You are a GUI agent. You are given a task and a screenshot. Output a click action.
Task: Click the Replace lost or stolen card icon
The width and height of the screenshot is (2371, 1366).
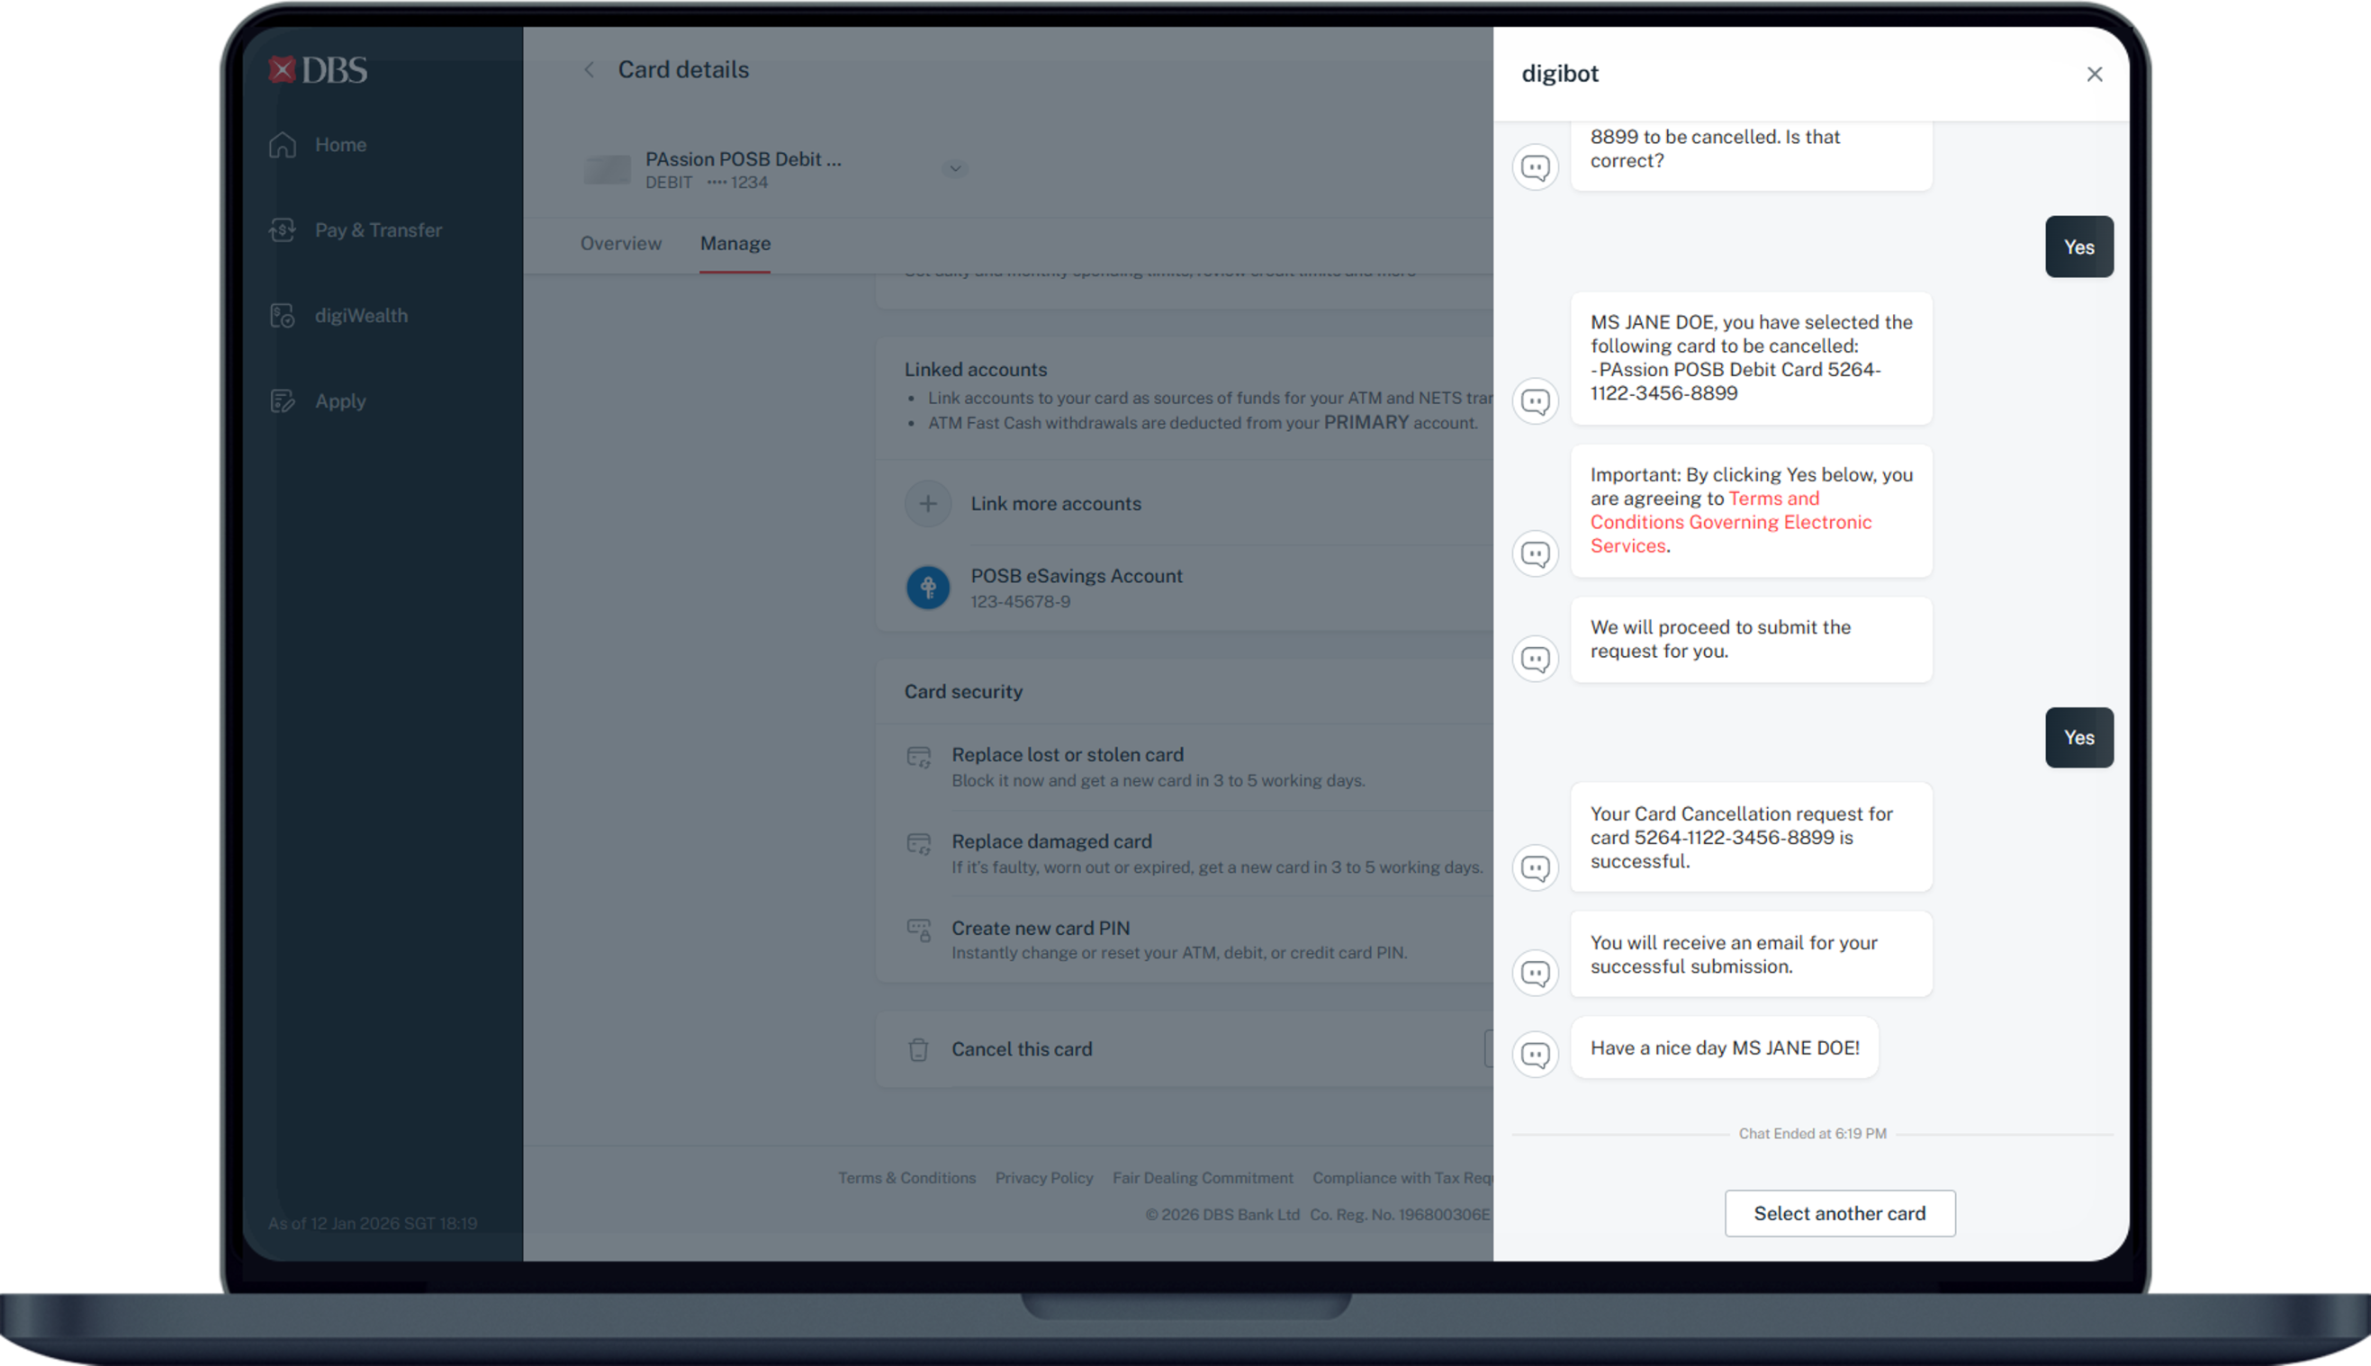pos(918,757)
